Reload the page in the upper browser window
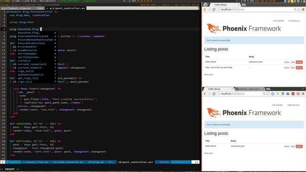Viewport: 306px width, 172px height. point(214,10)
